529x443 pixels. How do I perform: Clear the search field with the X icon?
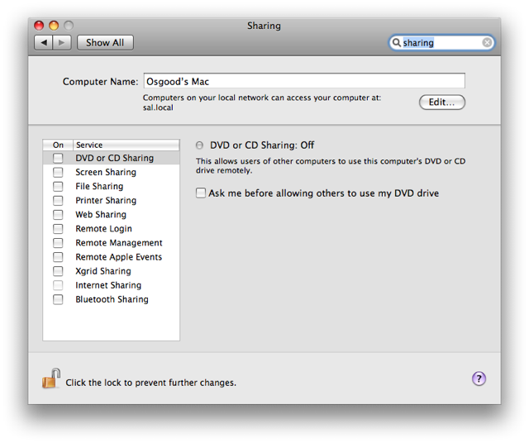(x=487, y=42)
